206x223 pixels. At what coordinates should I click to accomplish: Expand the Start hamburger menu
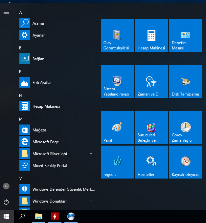coord(6,13)
